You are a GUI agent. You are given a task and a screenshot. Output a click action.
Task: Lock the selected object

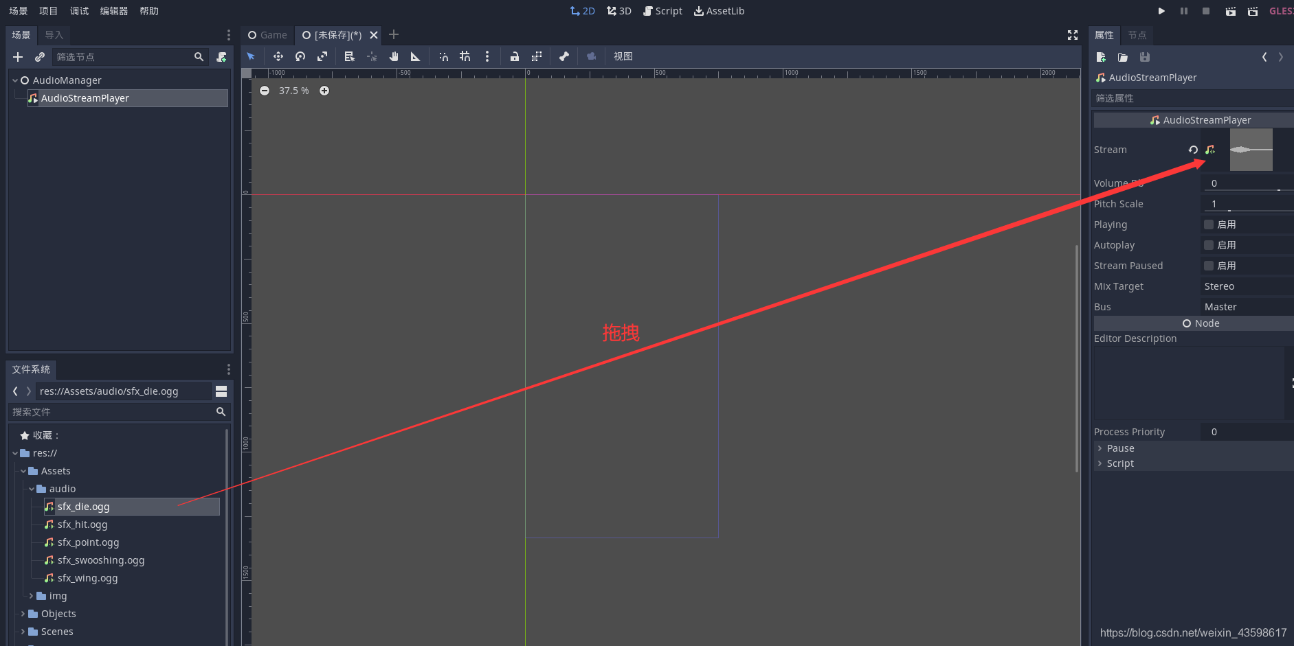515,56
